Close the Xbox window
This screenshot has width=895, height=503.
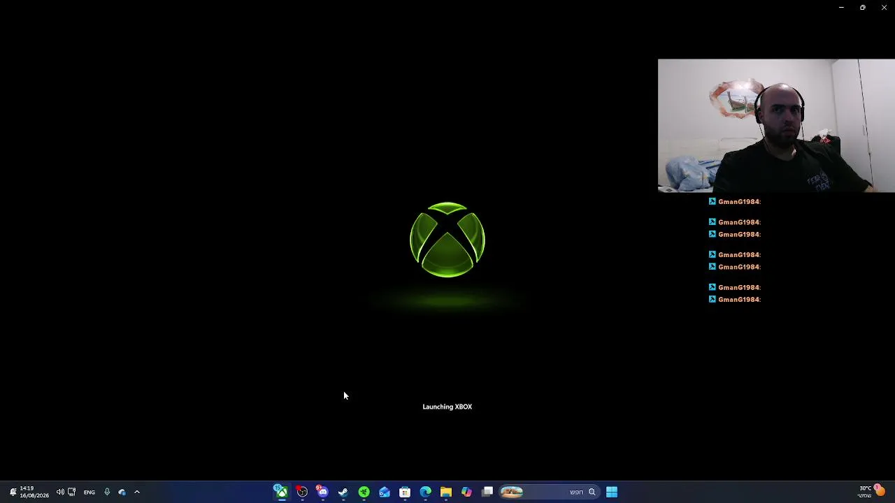[884, 8]
